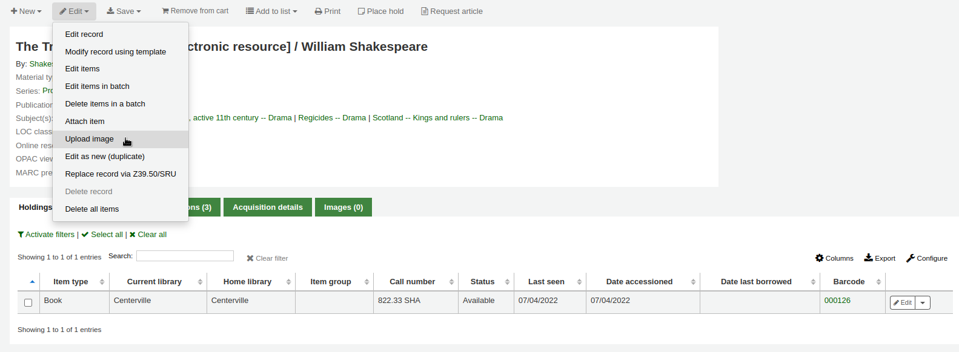Click the Place hold icon
959x352 pixels.
click(x=361, y=11)
